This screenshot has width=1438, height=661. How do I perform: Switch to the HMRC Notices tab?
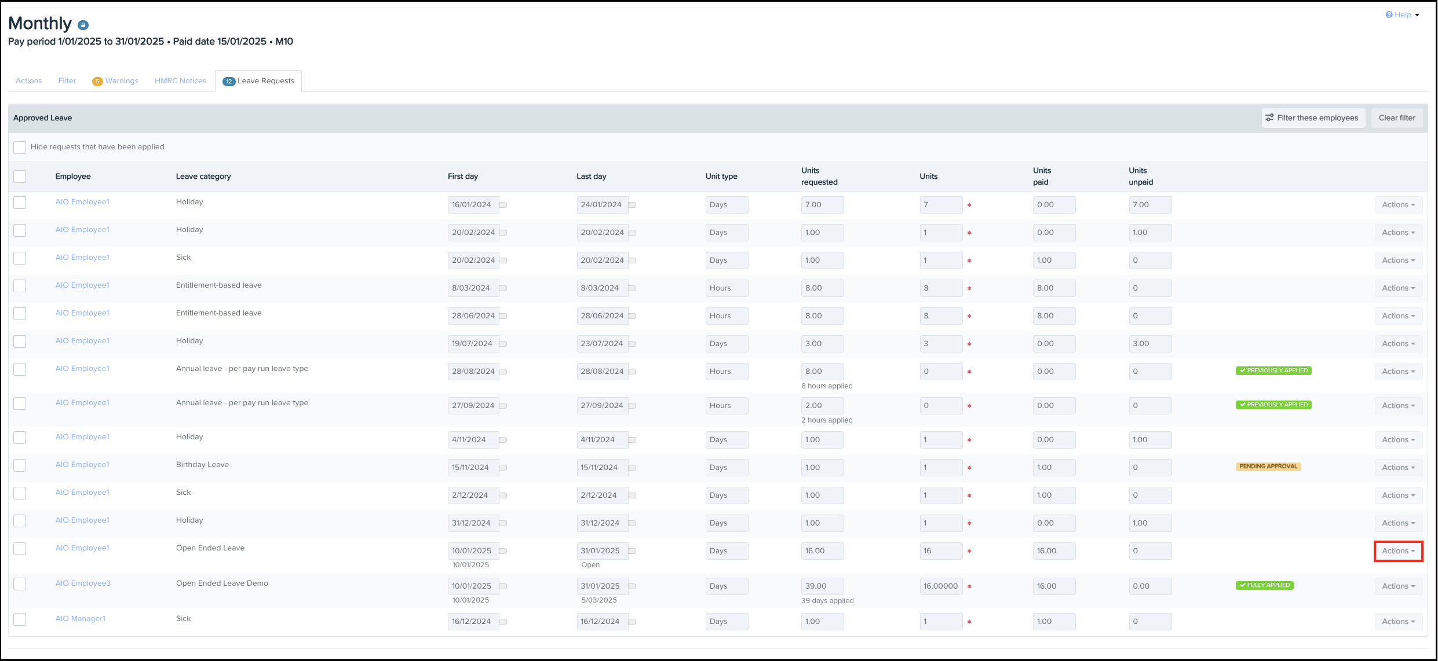coord(180,81)
